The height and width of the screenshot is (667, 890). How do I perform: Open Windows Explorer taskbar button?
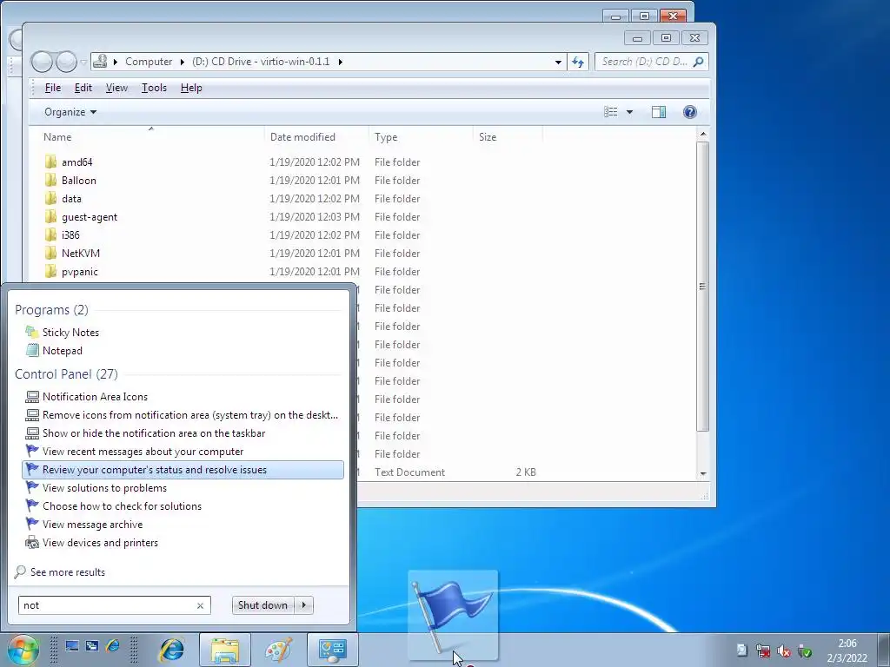point(225,650)
